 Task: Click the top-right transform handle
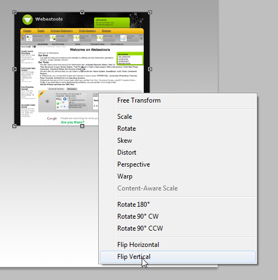click(x=150, y=12)
